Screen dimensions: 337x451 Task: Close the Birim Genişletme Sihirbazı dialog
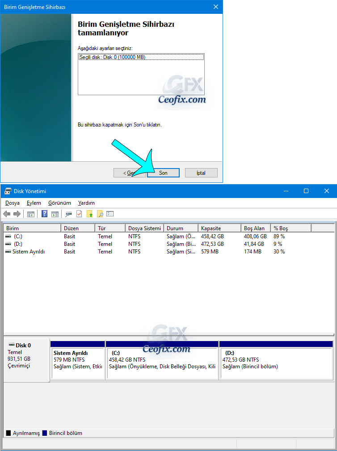click(x=216, y=7)
